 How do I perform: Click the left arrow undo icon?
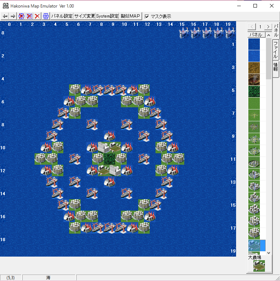5,16
